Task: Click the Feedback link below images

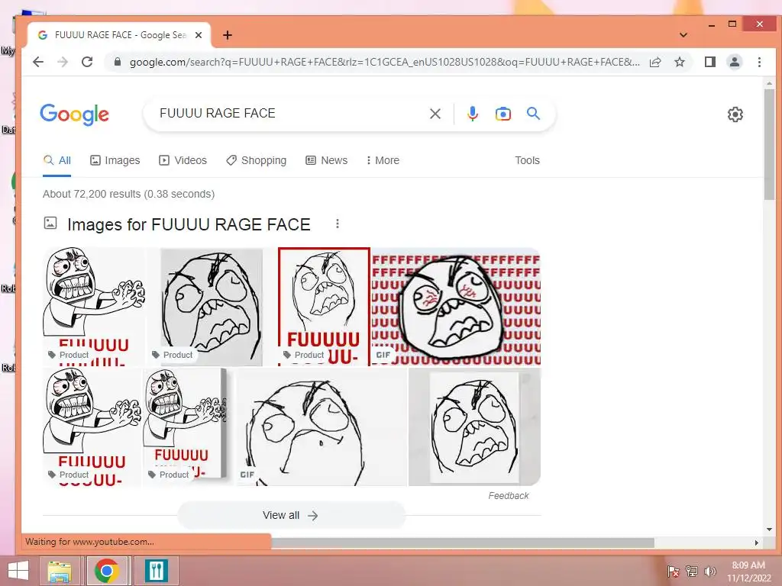Action: [508, 496]
